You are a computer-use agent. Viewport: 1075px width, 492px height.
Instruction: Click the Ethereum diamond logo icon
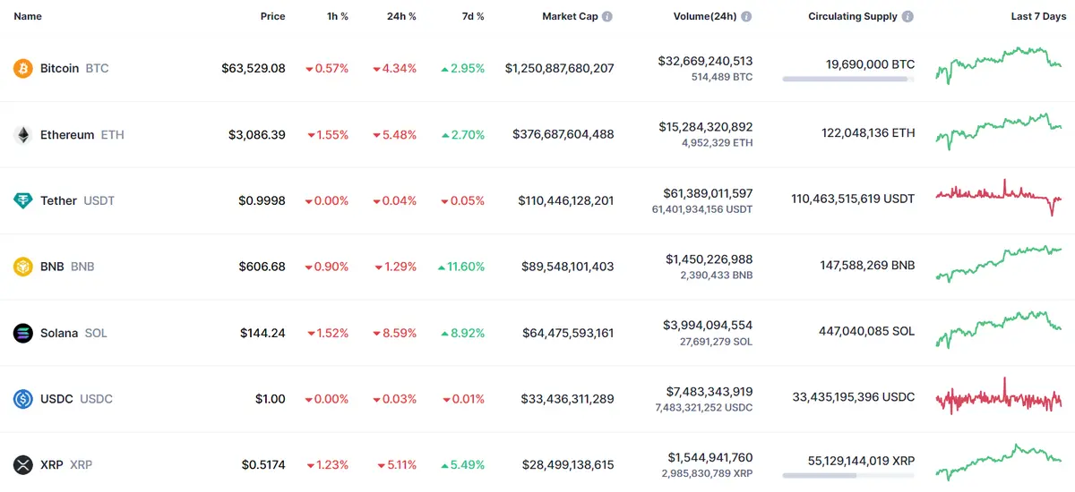(x=23, y=135)
